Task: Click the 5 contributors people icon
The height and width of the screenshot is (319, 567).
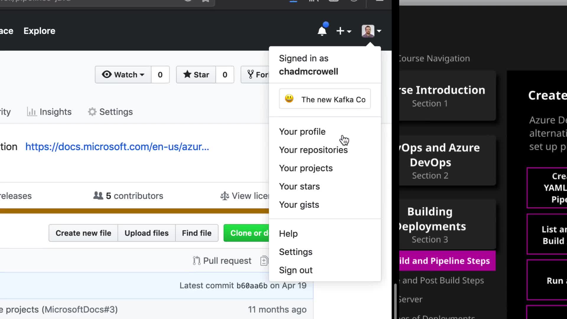Action: 98,196
